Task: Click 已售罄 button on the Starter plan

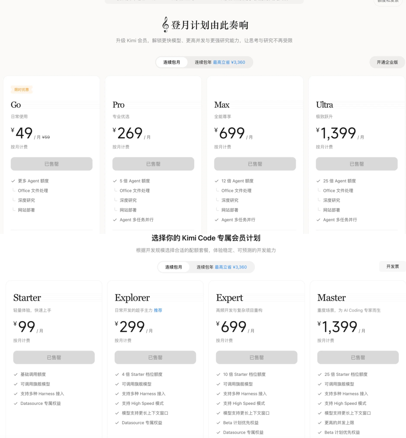Action: point(54,357)
